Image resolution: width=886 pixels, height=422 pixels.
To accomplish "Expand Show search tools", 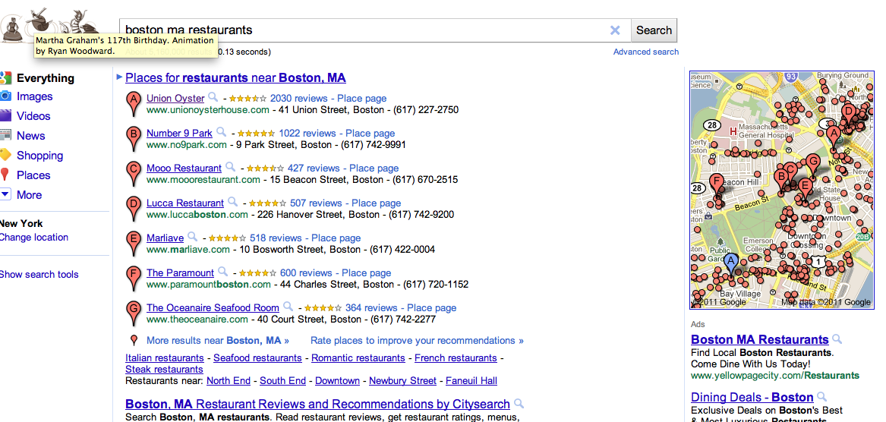I will [x=39, y=275].
